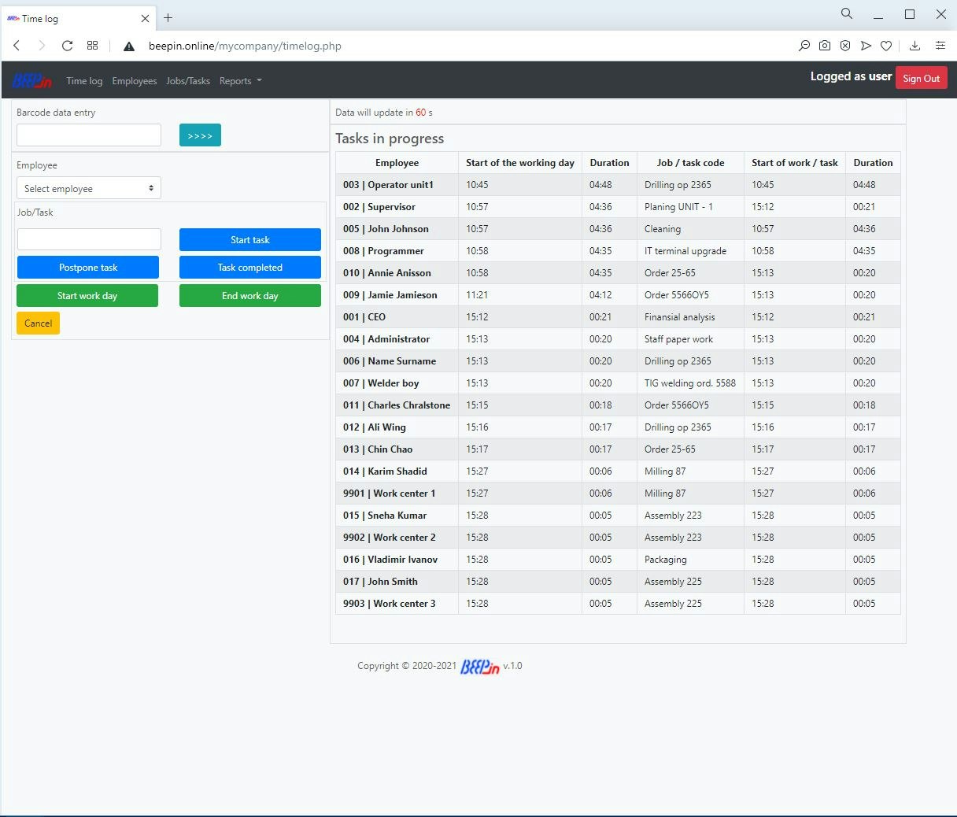Click BEEPin logo in footer
The width and height of the screenshot is (957, 817).
(x=480, y=667)
